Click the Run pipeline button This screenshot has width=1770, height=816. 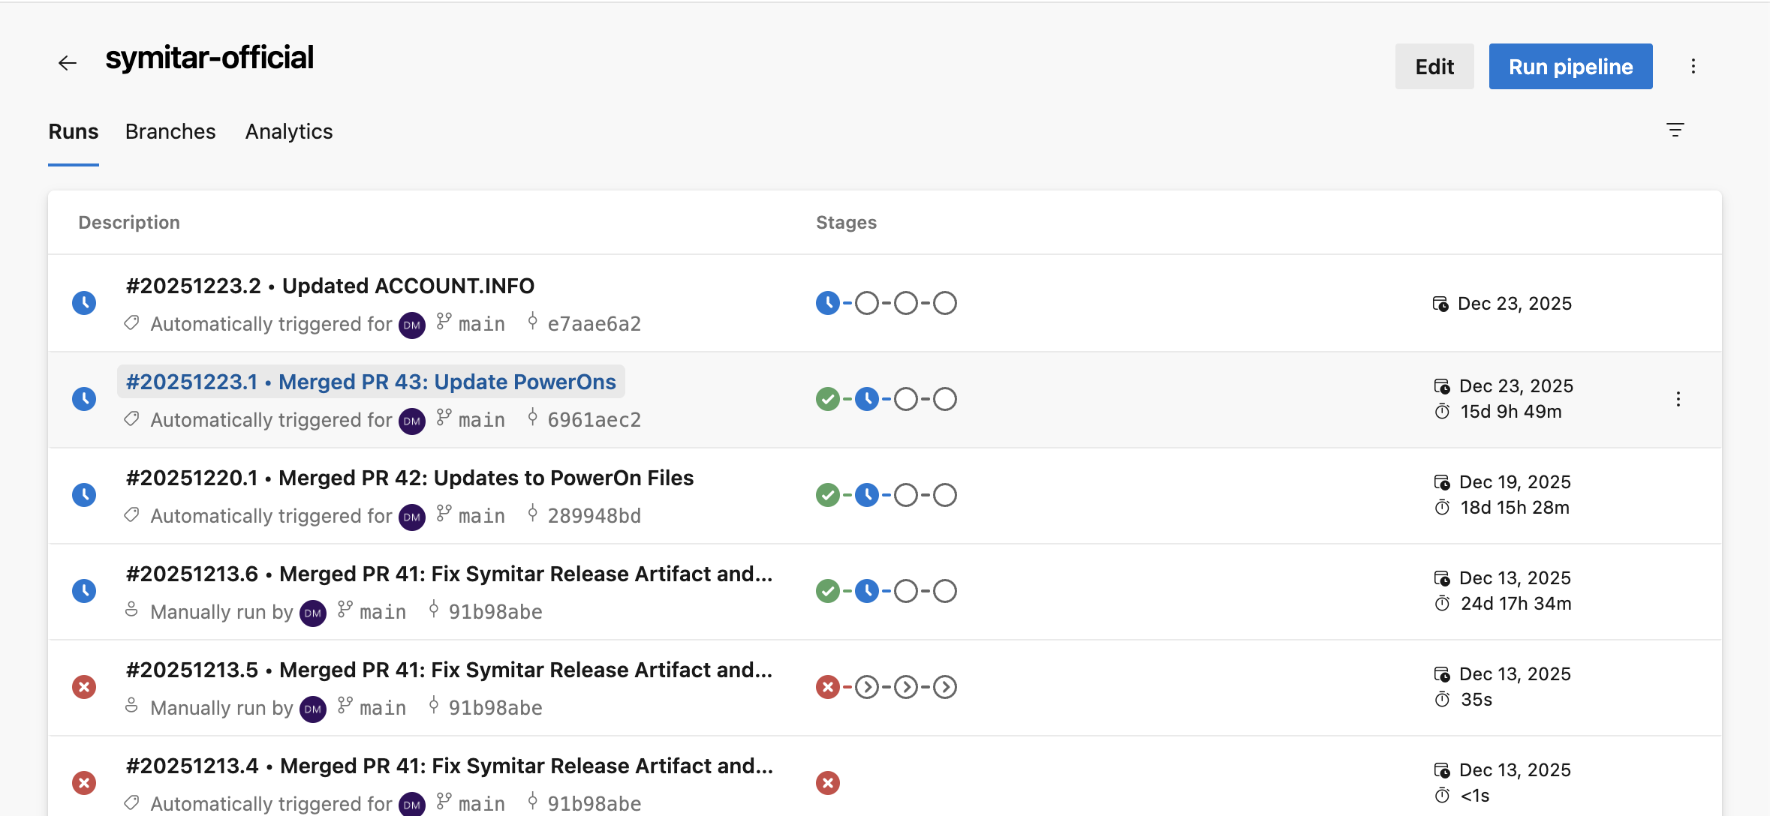pos(1570,67)
